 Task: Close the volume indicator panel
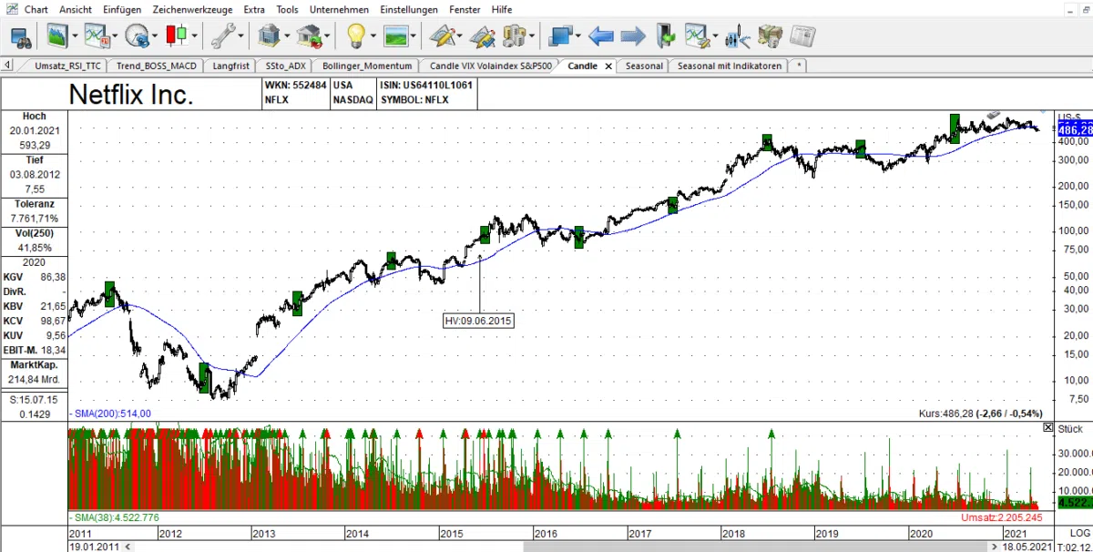(x=1047, y=427)
